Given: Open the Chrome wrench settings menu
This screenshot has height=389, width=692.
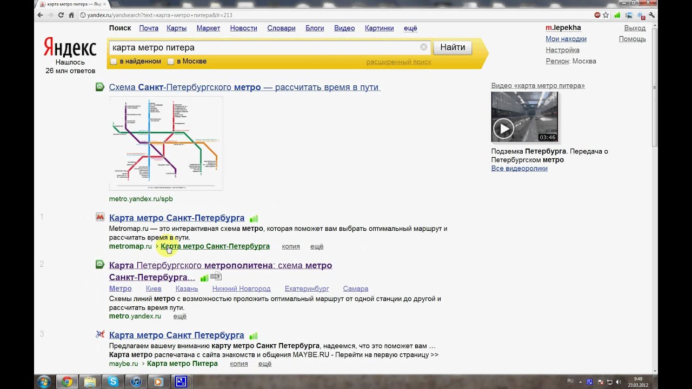Looking at the screenshot, I should pyautogui.click(x=651, y=15).
